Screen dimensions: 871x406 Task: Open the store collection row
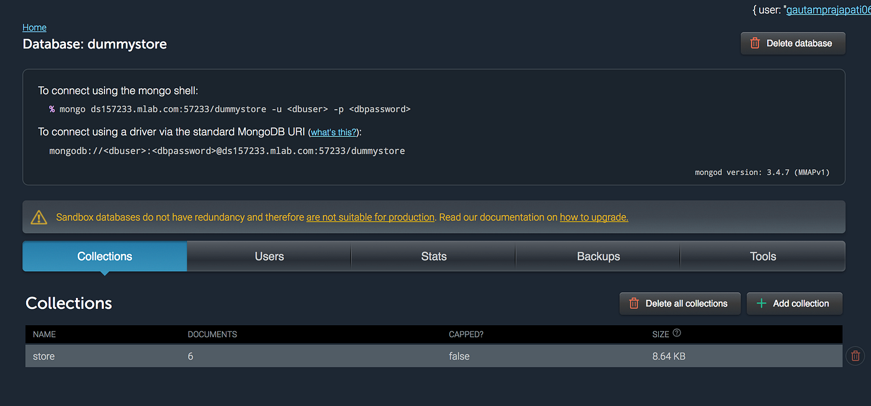(x=434, y=356)
